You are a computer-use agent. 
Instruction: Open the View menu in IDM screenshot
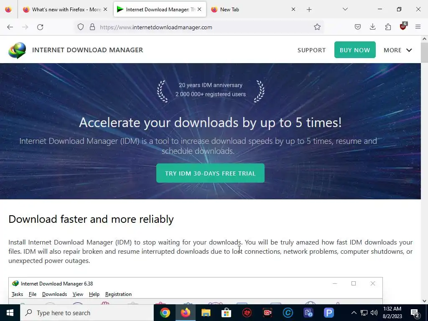pos(78,294)
